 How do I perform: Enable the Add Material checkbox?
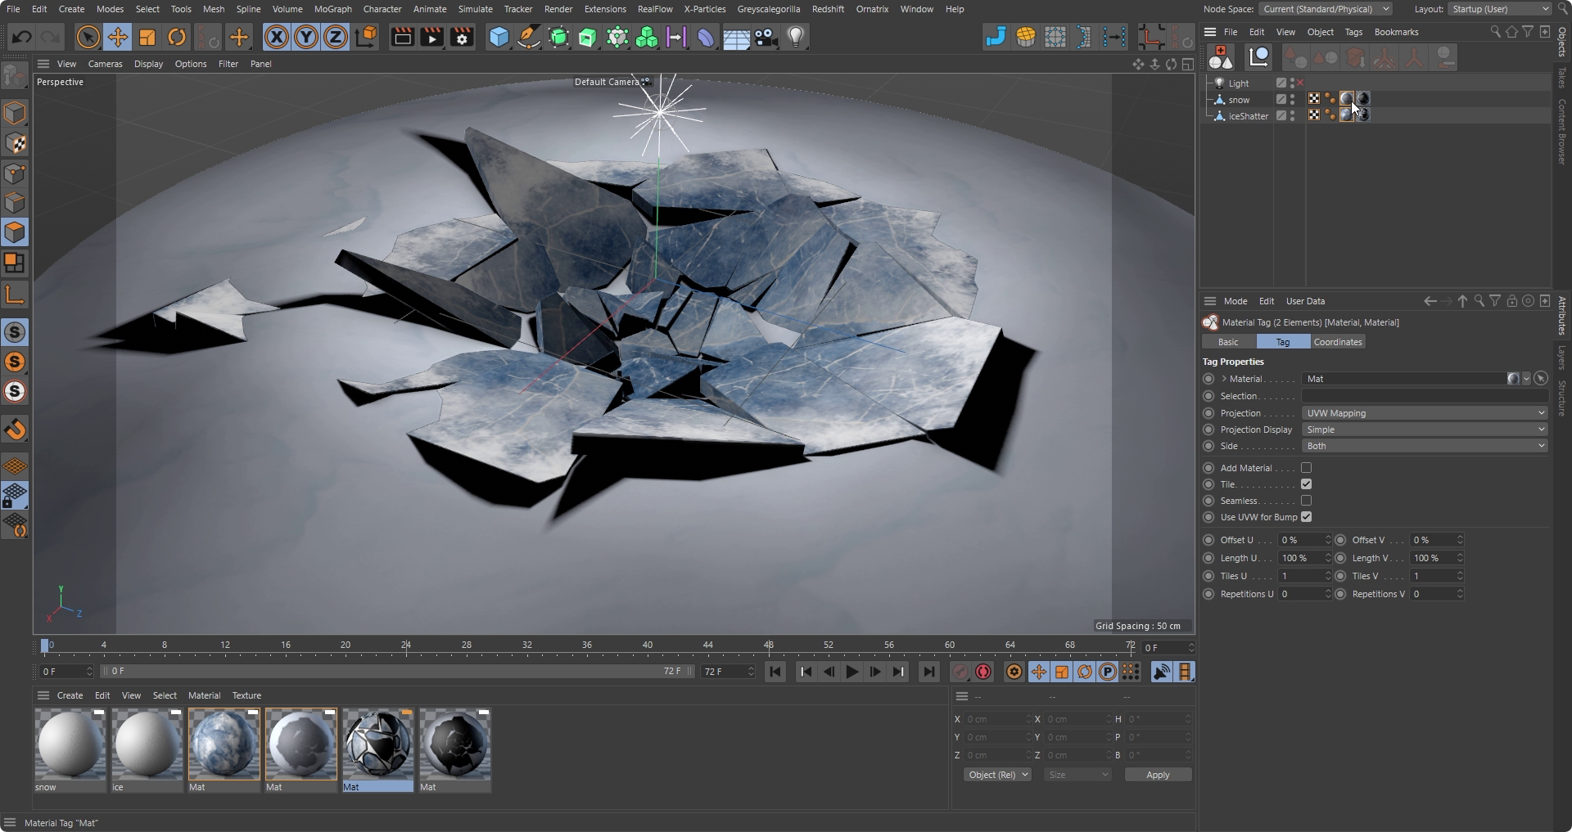pos(1306,468)
